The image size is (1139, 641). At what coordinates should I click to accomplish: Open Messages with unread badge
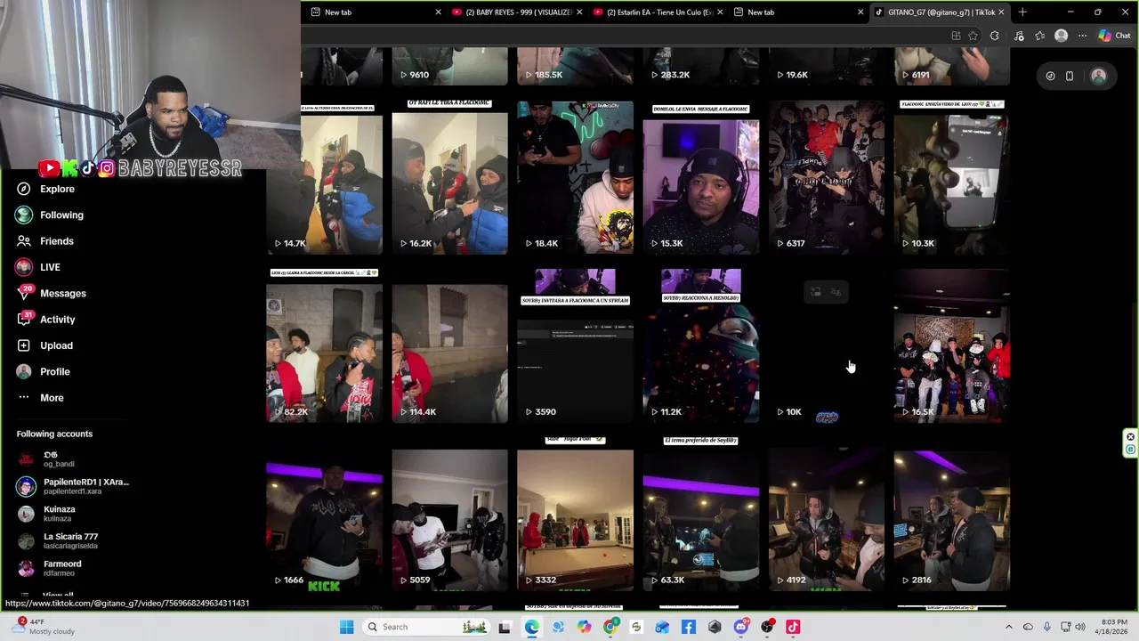click(x=52, y=293)
